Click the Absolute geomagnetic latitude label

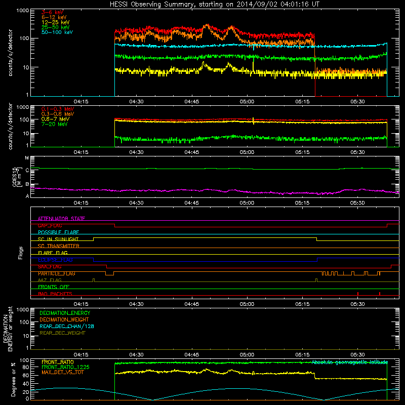point(350,362)
